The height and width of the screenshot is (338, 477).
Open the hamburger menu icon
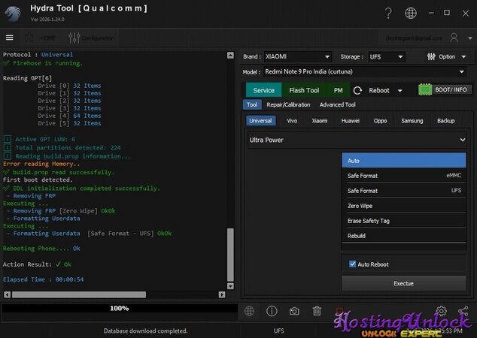(x=10, y=38)
